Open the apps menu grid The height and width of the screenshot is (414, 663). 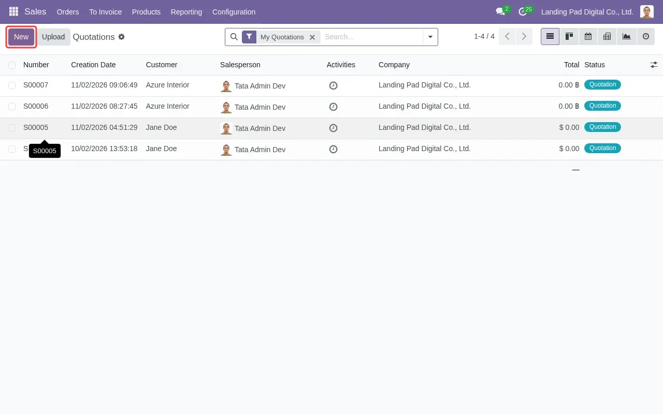pos(13,11)
